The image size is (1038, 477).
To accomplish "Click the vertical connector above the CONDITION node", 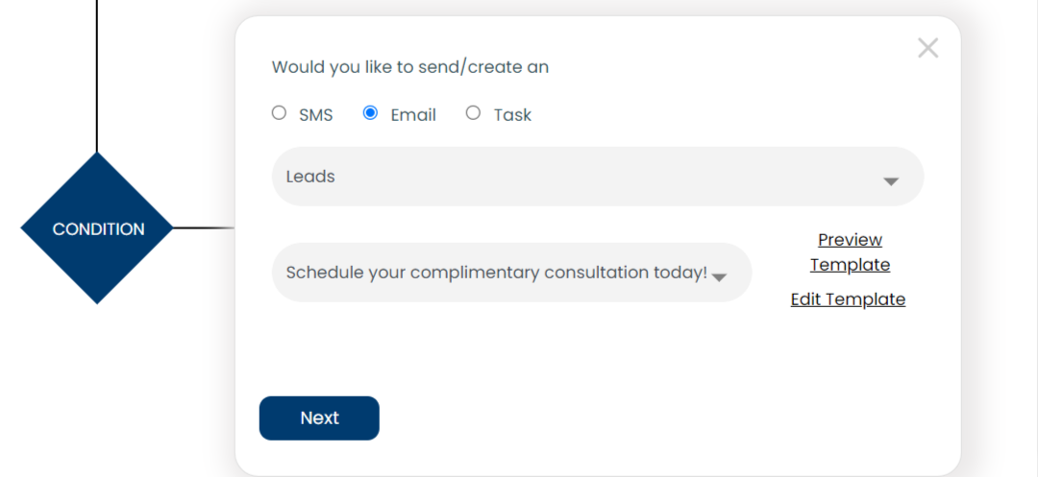I will pos(97,77).
